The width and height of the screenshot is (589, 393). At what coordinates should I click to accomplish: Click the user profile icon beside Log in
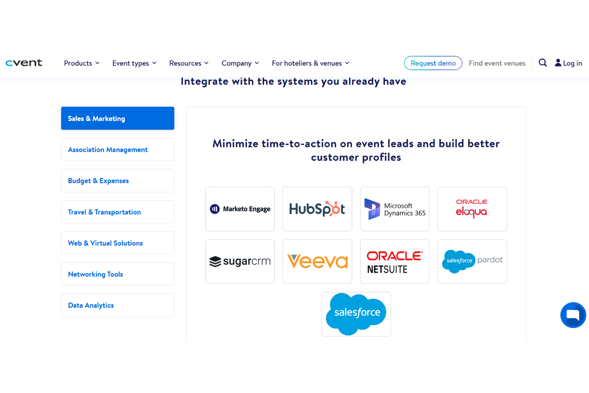click(x=558, y=63)
